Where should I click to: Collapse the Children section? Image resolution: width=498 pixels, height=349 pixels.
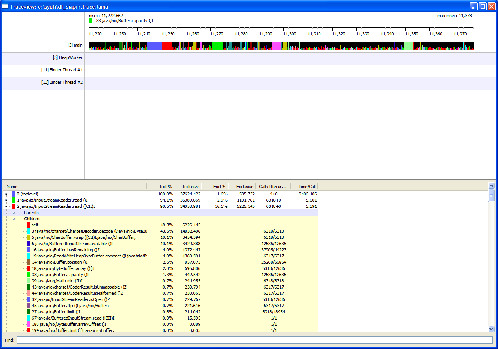[x=14, y=219]
